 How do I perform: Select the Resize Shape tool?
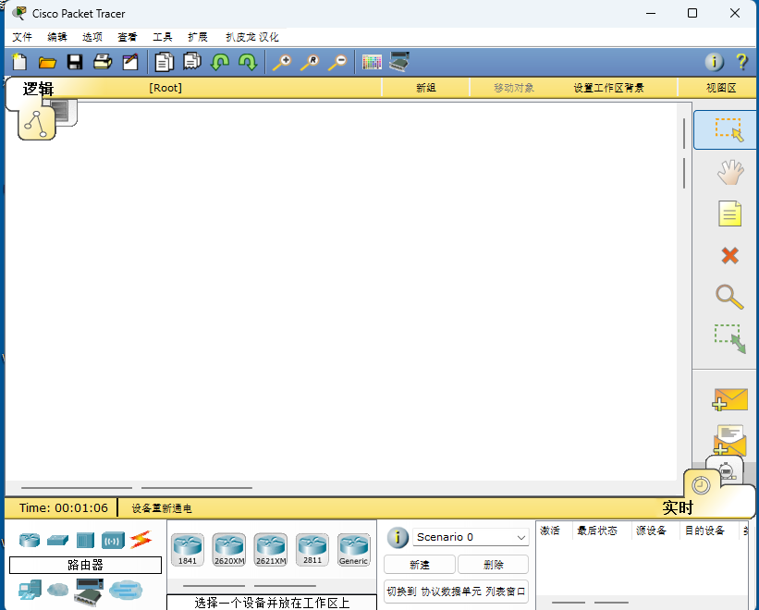click(730, 338)
